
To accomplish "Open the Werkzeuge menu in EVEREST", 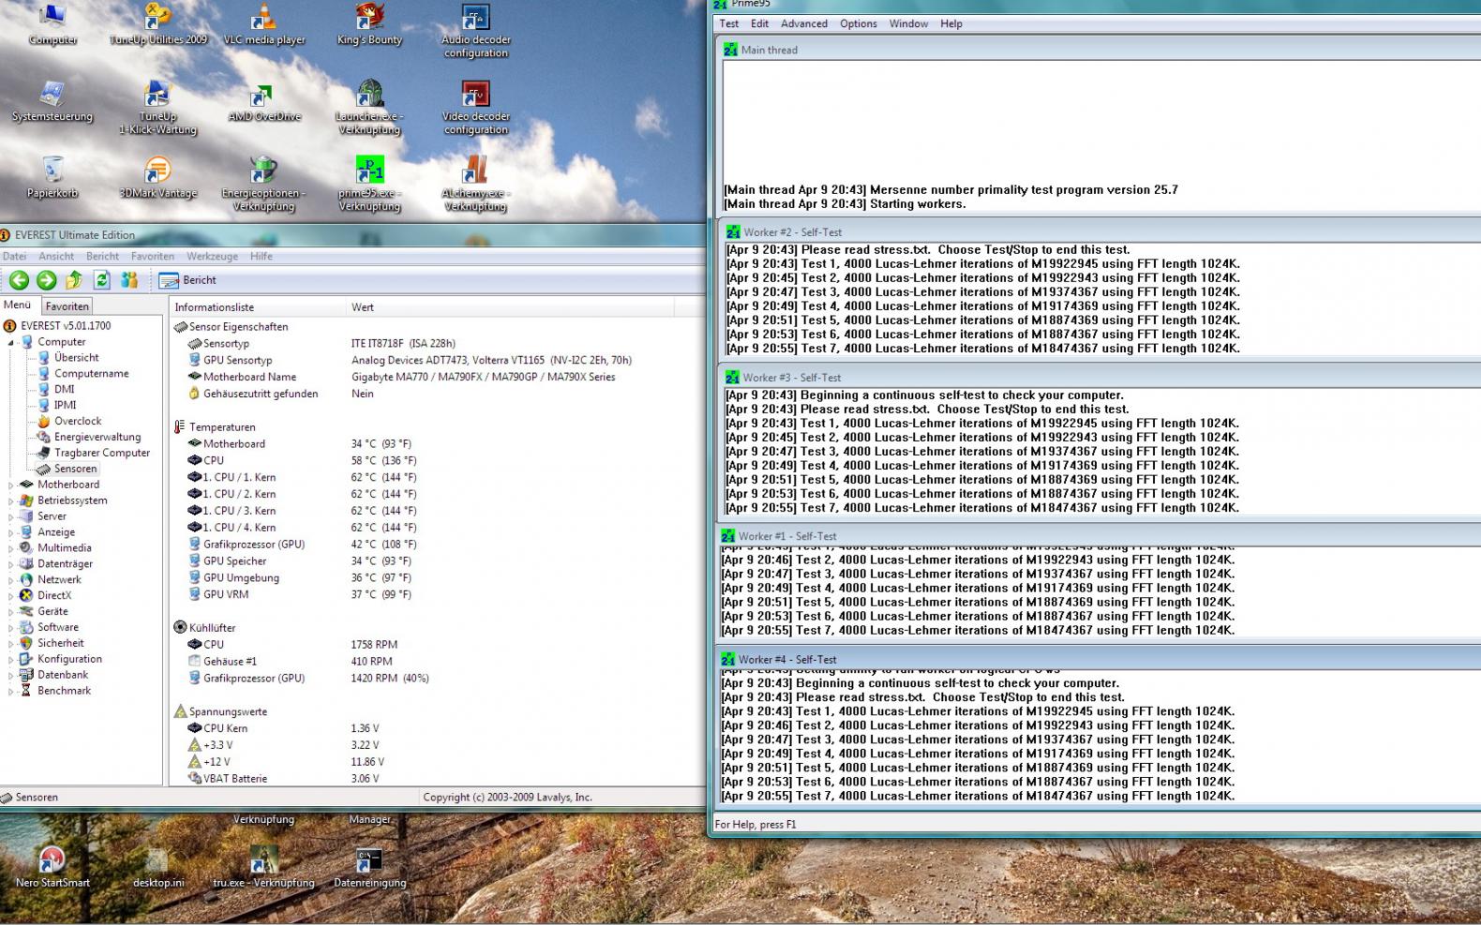I will click(x=212, y=256).
